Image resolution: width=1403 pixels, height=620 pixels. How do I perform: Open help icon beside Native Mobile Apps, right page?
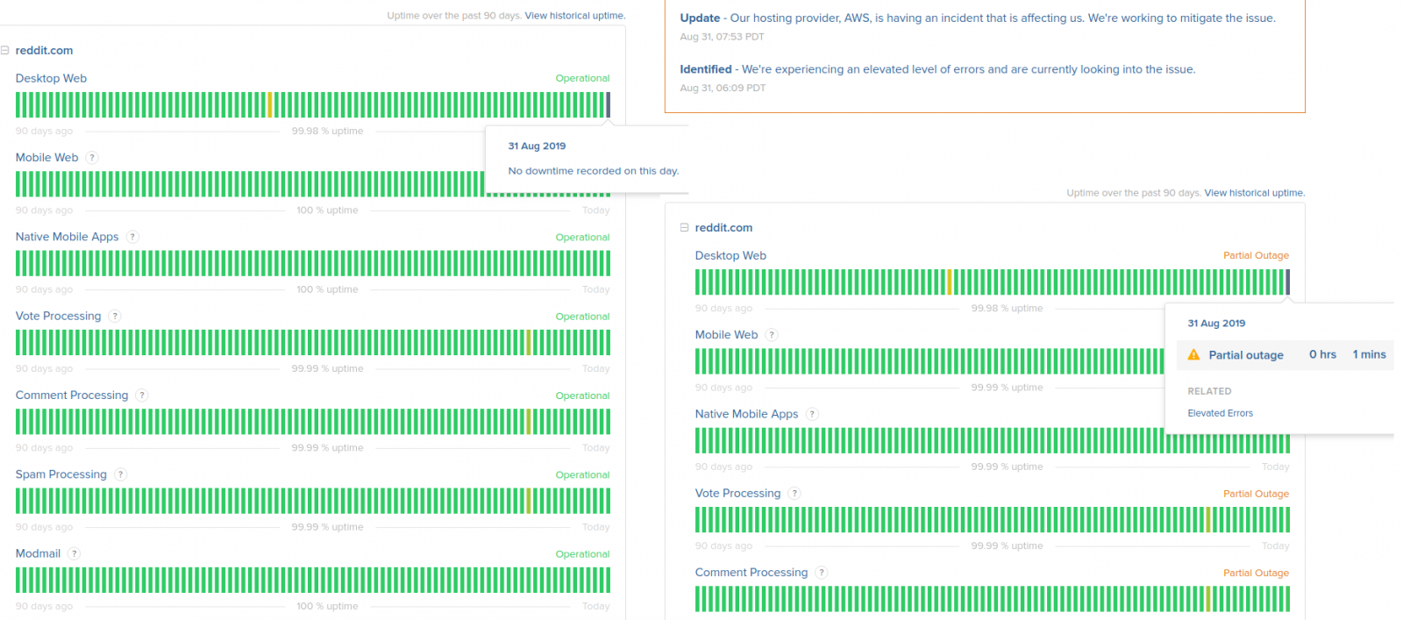pyautogui.click(x=812, y=414)
